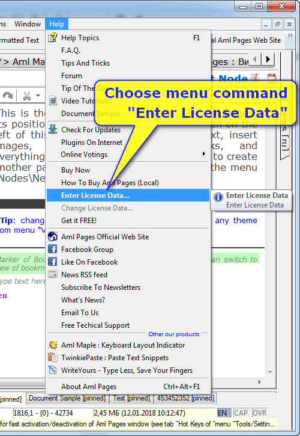Open What`s News? menu entry

pos(128,299)
